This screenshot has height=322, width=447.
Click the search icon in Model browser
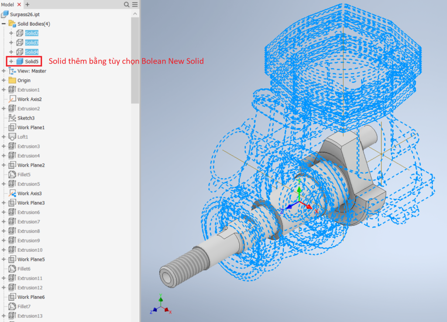point(127,4)
